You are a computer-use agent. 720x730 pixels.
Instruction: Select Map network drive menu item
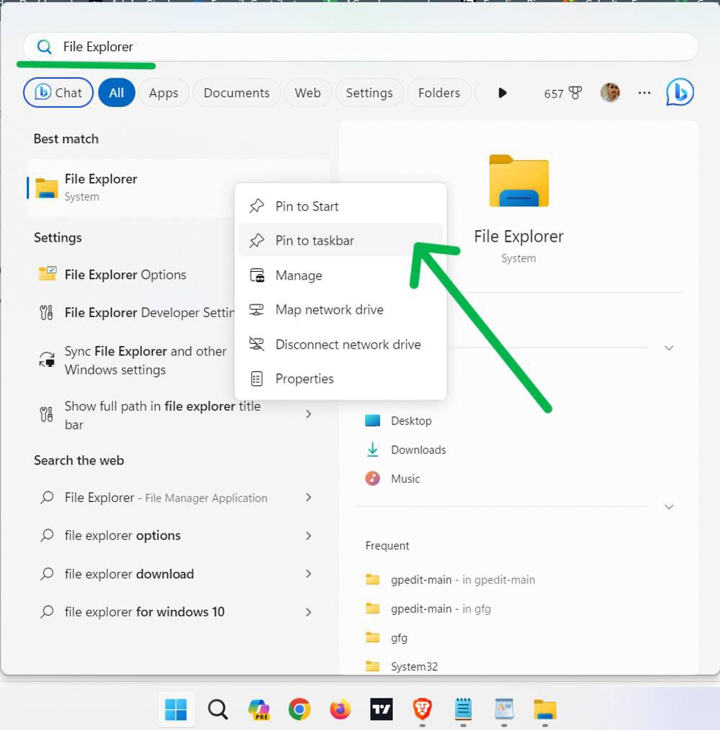pyautogui.click(x=341, y=309)
